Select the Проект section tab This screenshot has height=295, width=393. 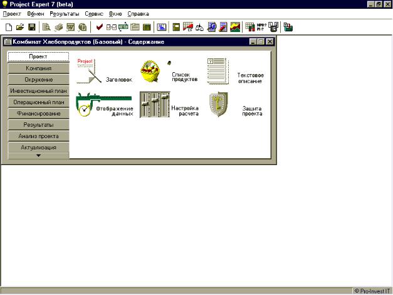pos(38,56)
